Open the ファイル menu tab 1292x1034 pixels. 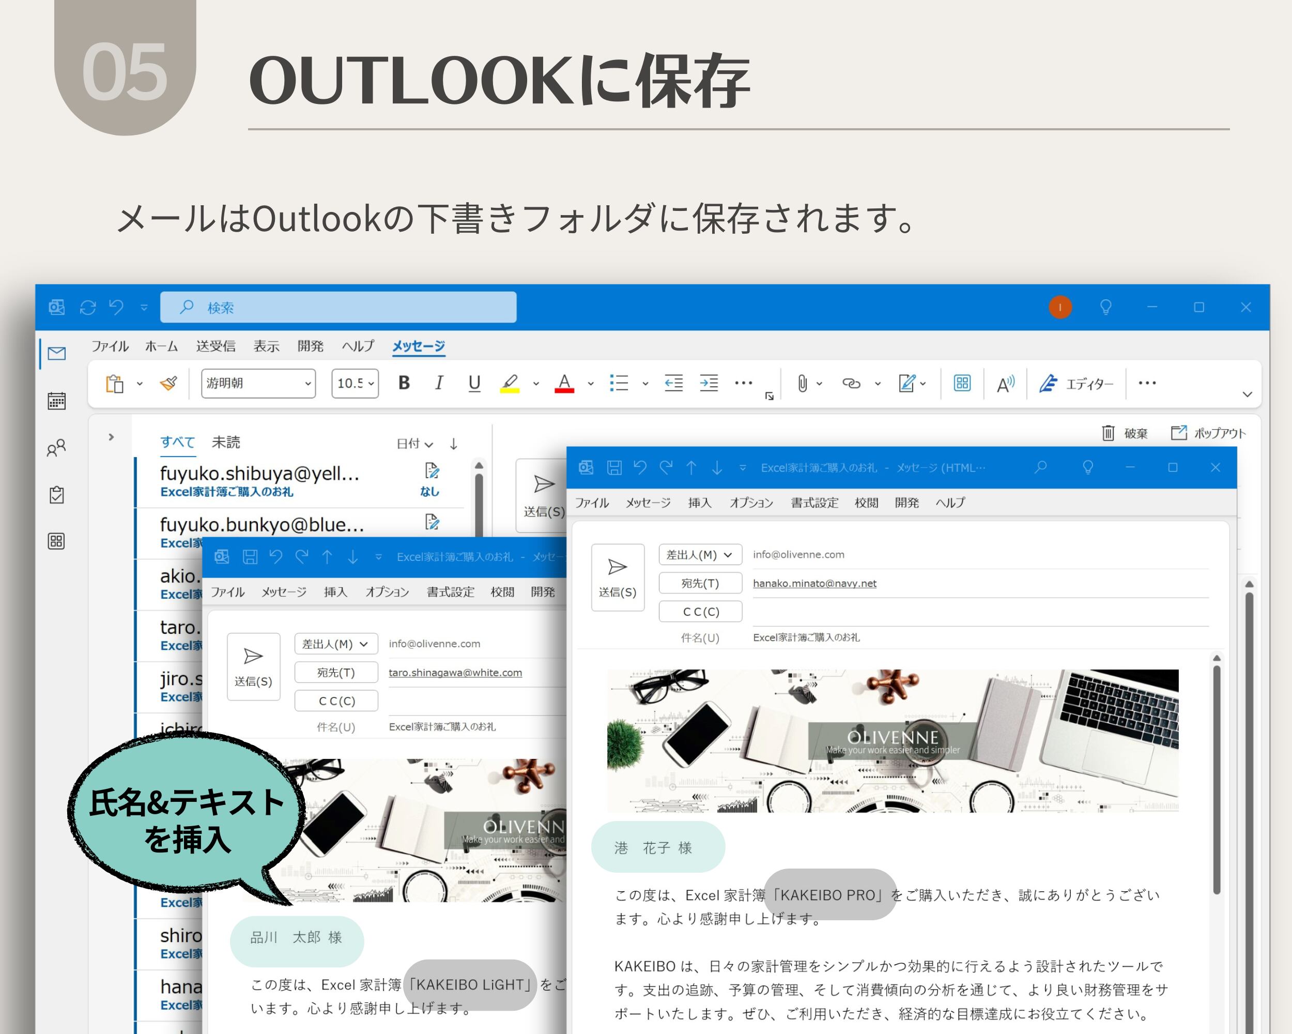point(110,346)
